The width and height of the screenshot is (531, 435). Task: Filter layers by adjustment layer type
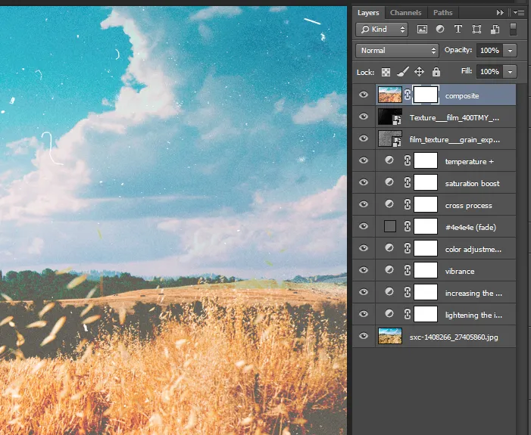tap(440, 30)
